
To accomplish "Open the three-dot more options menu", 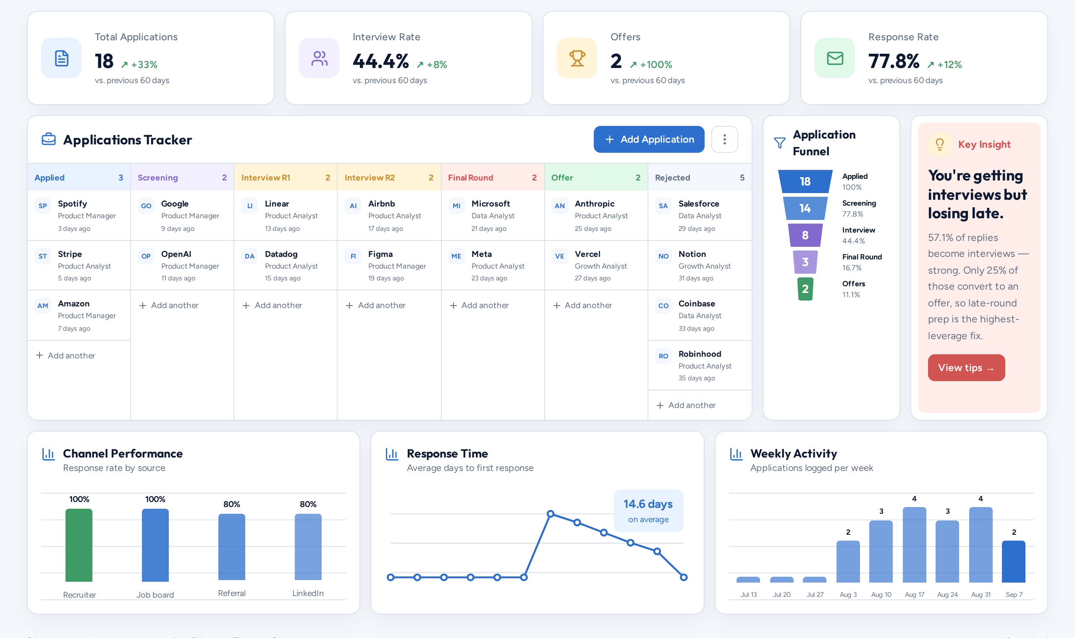I will tap(724, 139).
